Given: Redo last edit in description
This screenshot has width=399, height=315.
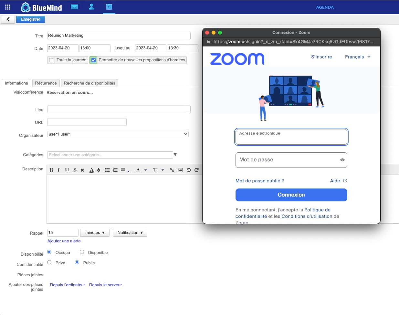Looking at the screenshot, I should pos(196,170).
